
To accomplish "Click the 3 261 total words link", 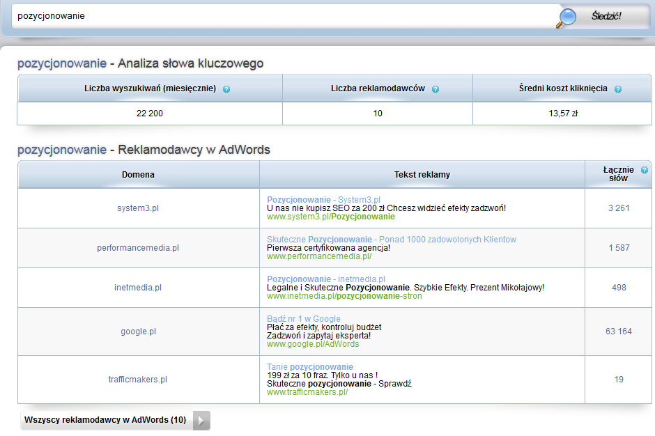I will click(619, 208).
